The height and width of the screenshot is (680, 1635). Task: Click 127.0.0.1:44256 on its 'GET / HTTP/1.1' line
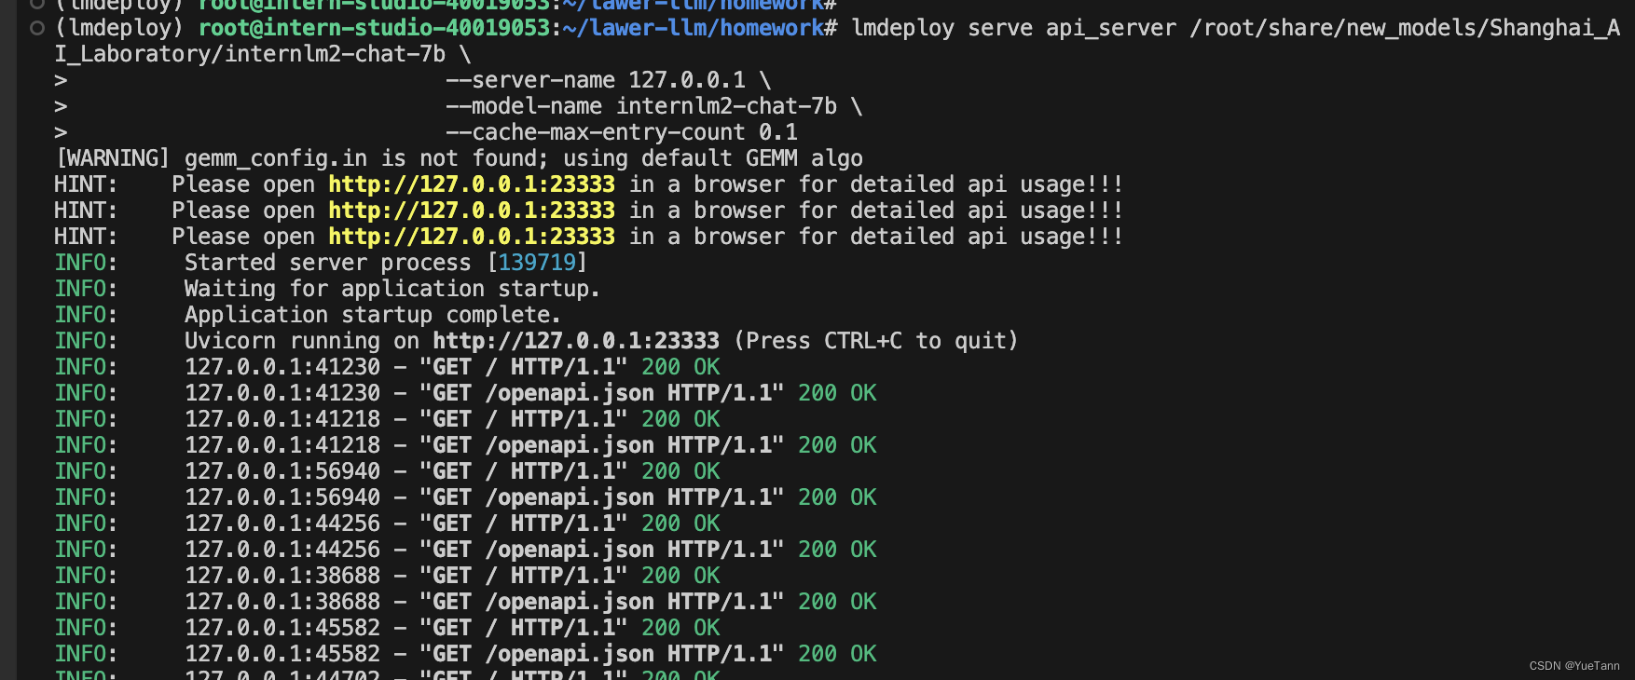tap(282, 524)
